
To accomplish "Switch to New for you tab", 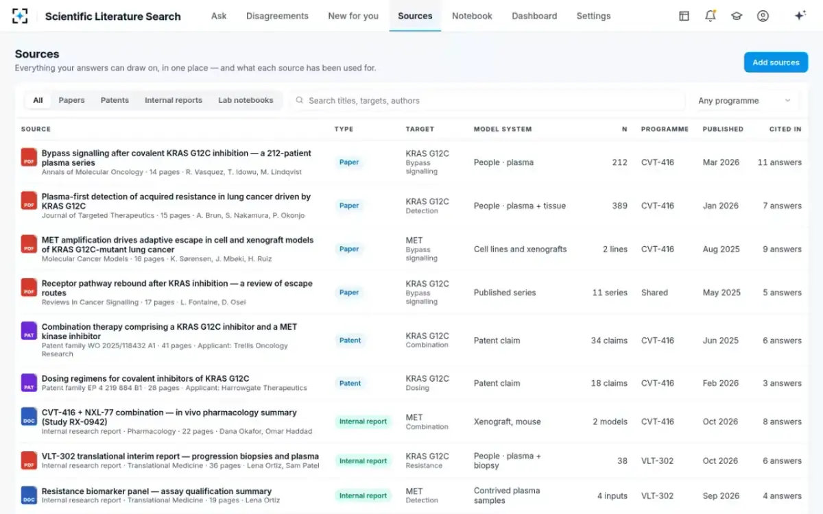I will tap(353, 16).
